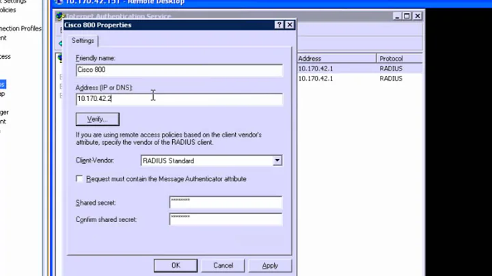Select the second 10.170.42.1 address row

tap(316, 79)
